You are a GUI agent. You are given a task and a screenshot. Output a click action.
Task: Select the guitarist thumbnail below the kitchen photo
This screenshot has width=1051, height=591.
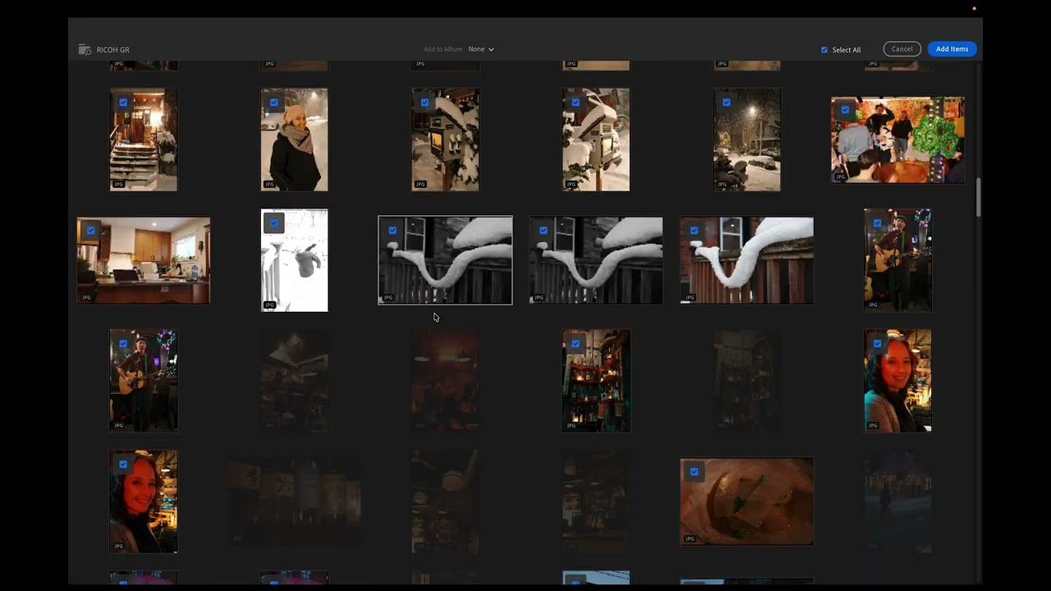[x=144, y=381]
